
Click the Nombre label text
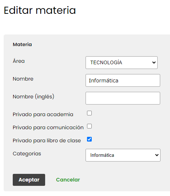coord(23,79)
